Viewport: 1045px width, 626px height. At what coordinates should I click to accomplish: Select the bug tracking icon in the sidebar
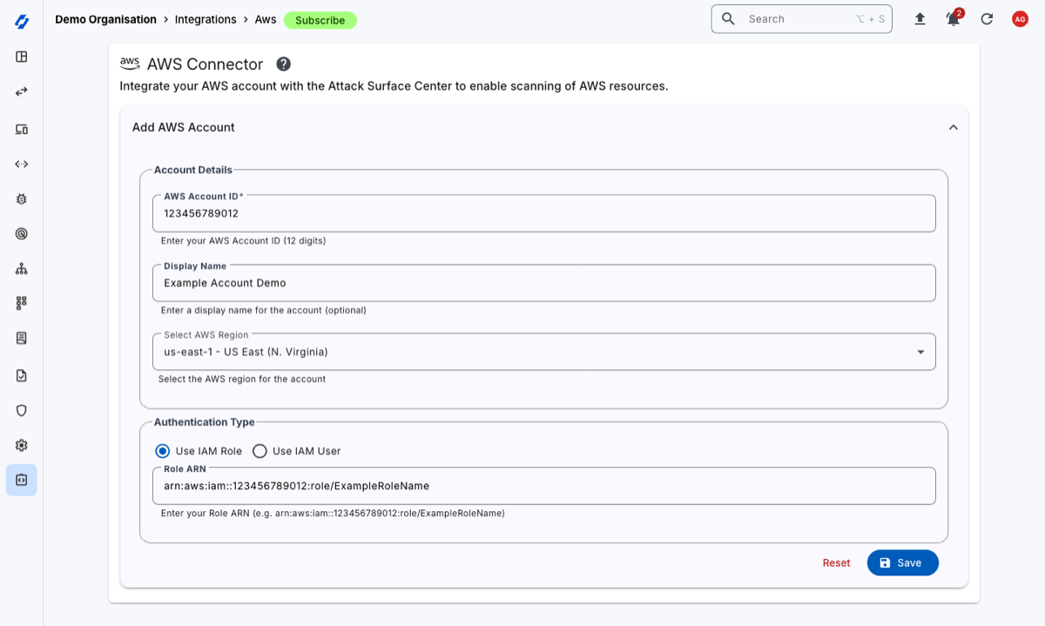(21, 199)
